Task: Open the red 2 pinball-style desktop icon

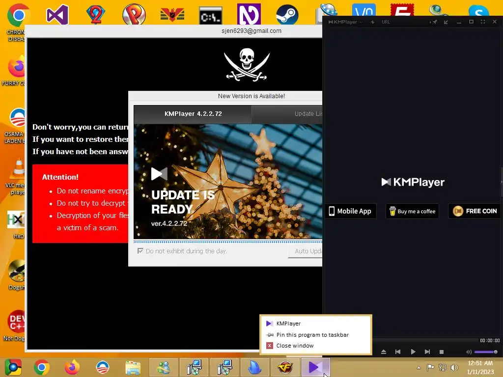Action: (x=95, y=15)
